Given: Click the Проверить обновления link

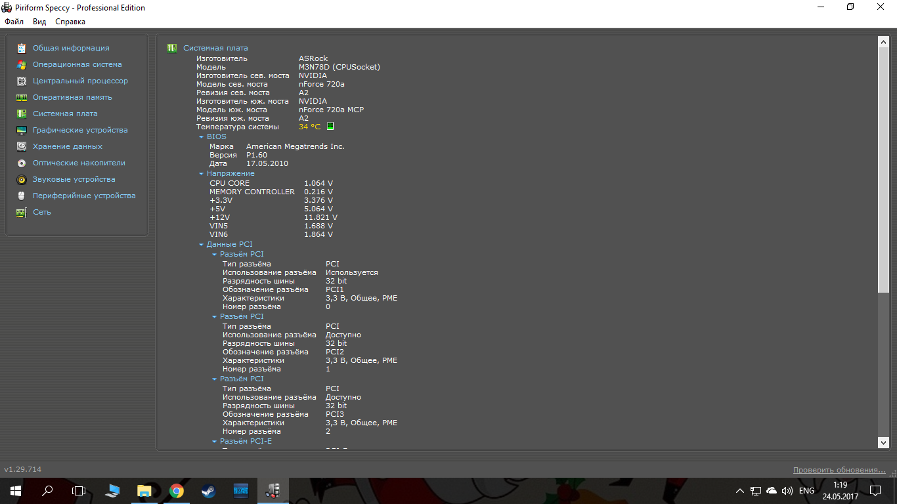Looking at the screenshot, I should (x=839, y=470).
